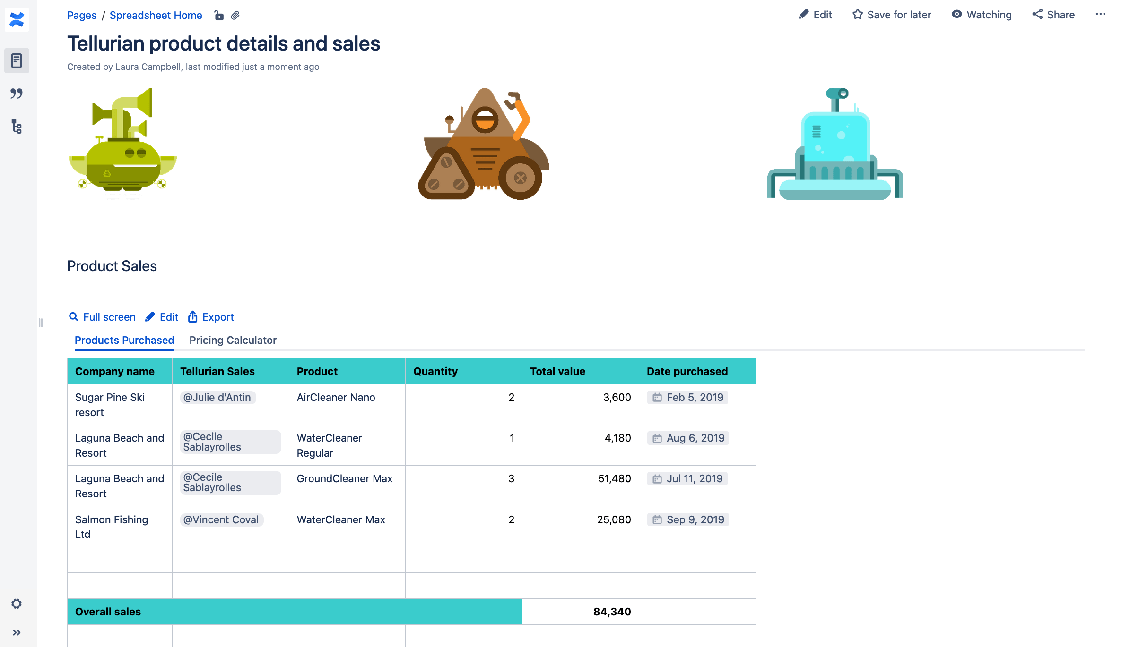The width and height of the screenshot is (1130, 647).
Task: Select the Full screen magnifier icon
Action: pyautogui.click(x=74, y=317)
